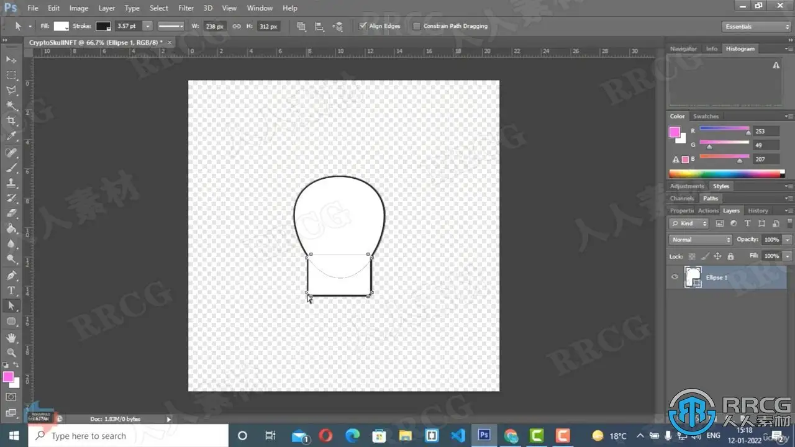The height and width of the screenshot is (447, 795).
Task: Open path operations icon in options bar
Action: 301,26
